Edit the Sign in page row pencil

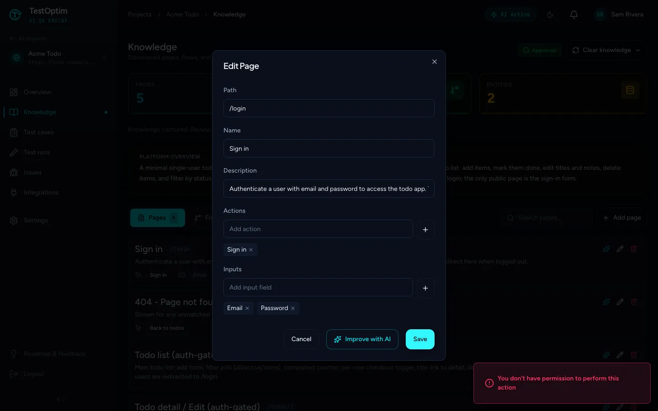tap(620, 249)
